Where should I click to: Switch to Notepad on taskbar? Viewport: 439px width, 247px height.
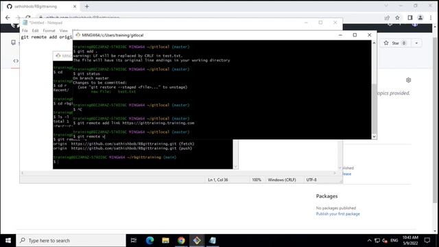[x=213, y=241]
